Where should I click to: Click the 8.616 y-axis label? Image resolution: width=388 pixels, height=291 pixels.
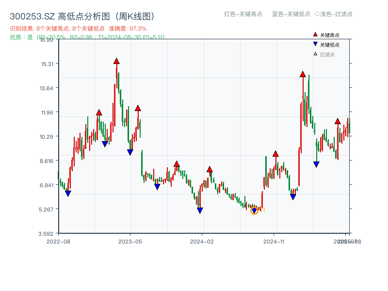47,161
